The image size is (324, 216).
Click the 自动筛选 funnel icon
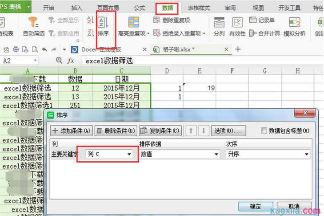tap(34, 22)
